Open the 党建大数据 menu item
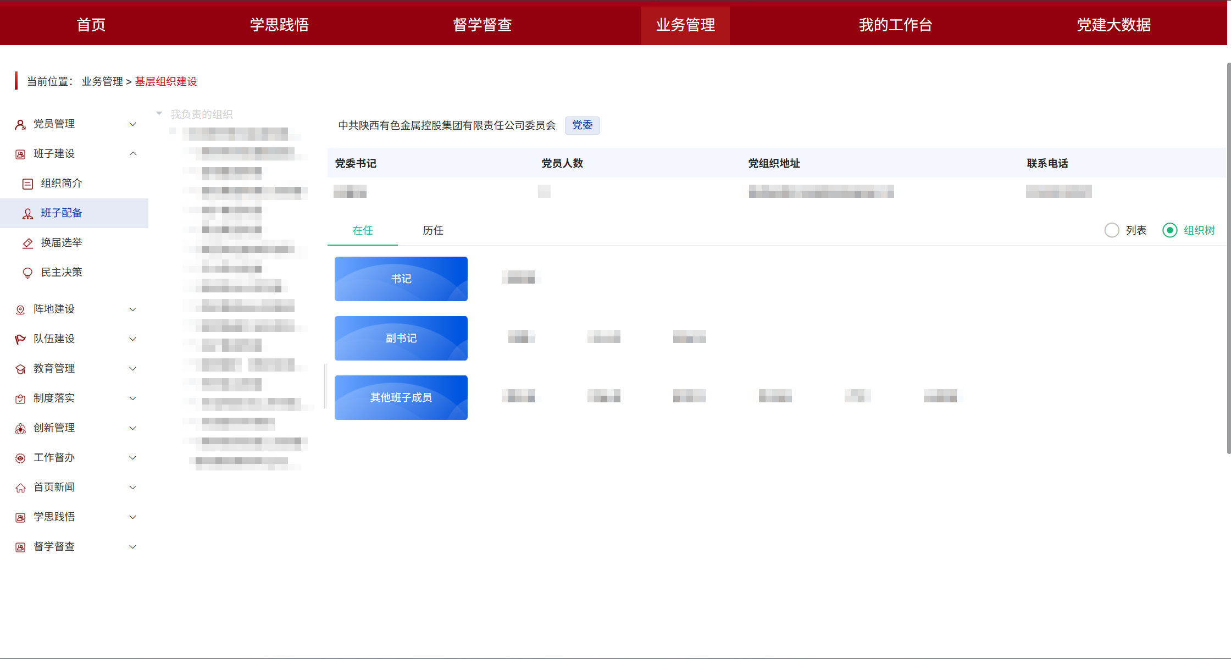 [x=1113, y=25]
